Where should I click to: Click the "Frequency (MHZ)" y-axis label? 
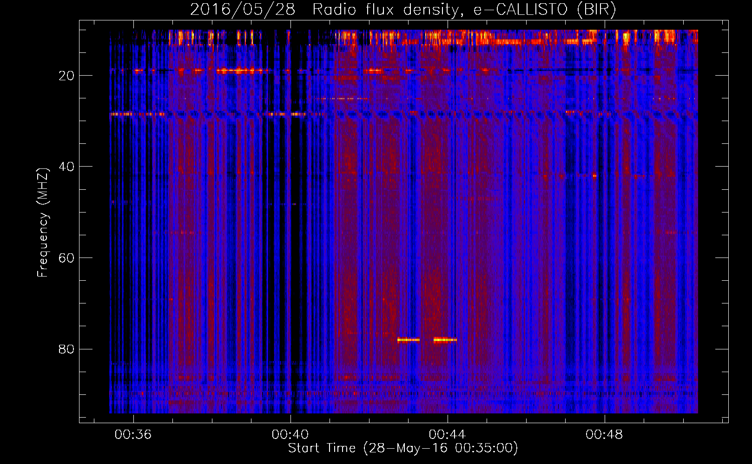[x=43, y=223]
